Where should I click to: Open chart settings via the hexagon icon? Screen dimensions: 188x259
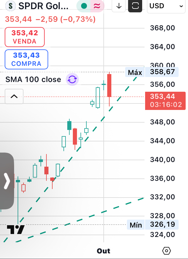tap(166, 251)
